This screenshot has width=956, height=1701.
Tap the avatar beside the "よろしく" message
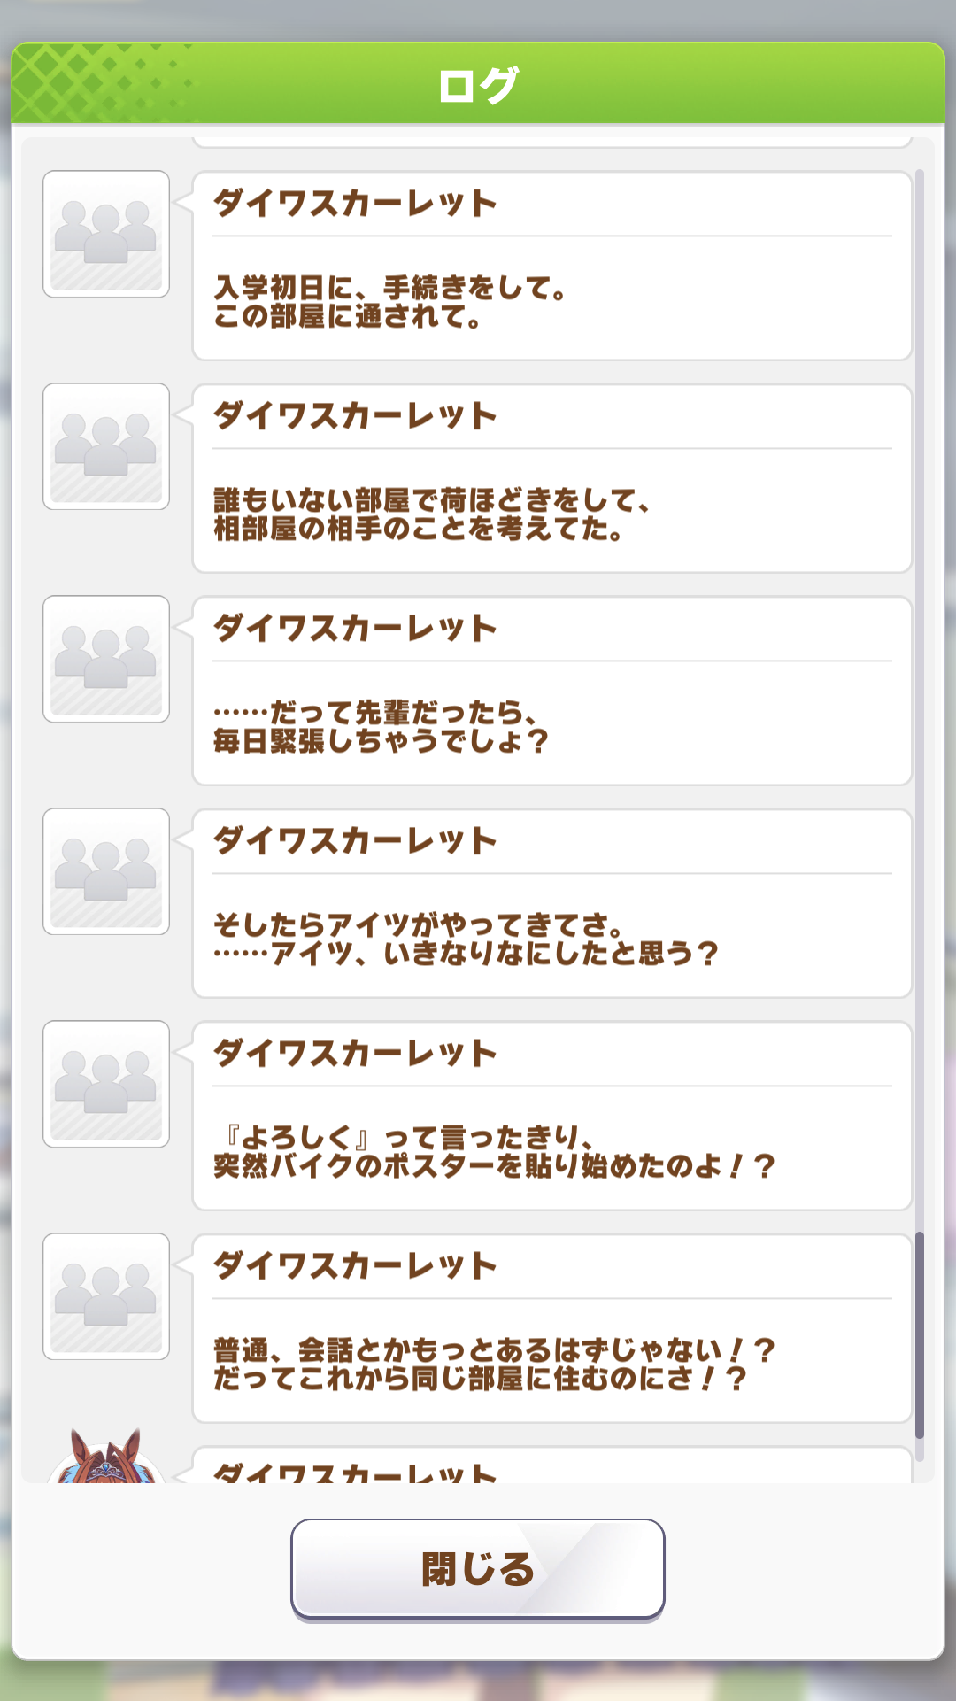106,1084
